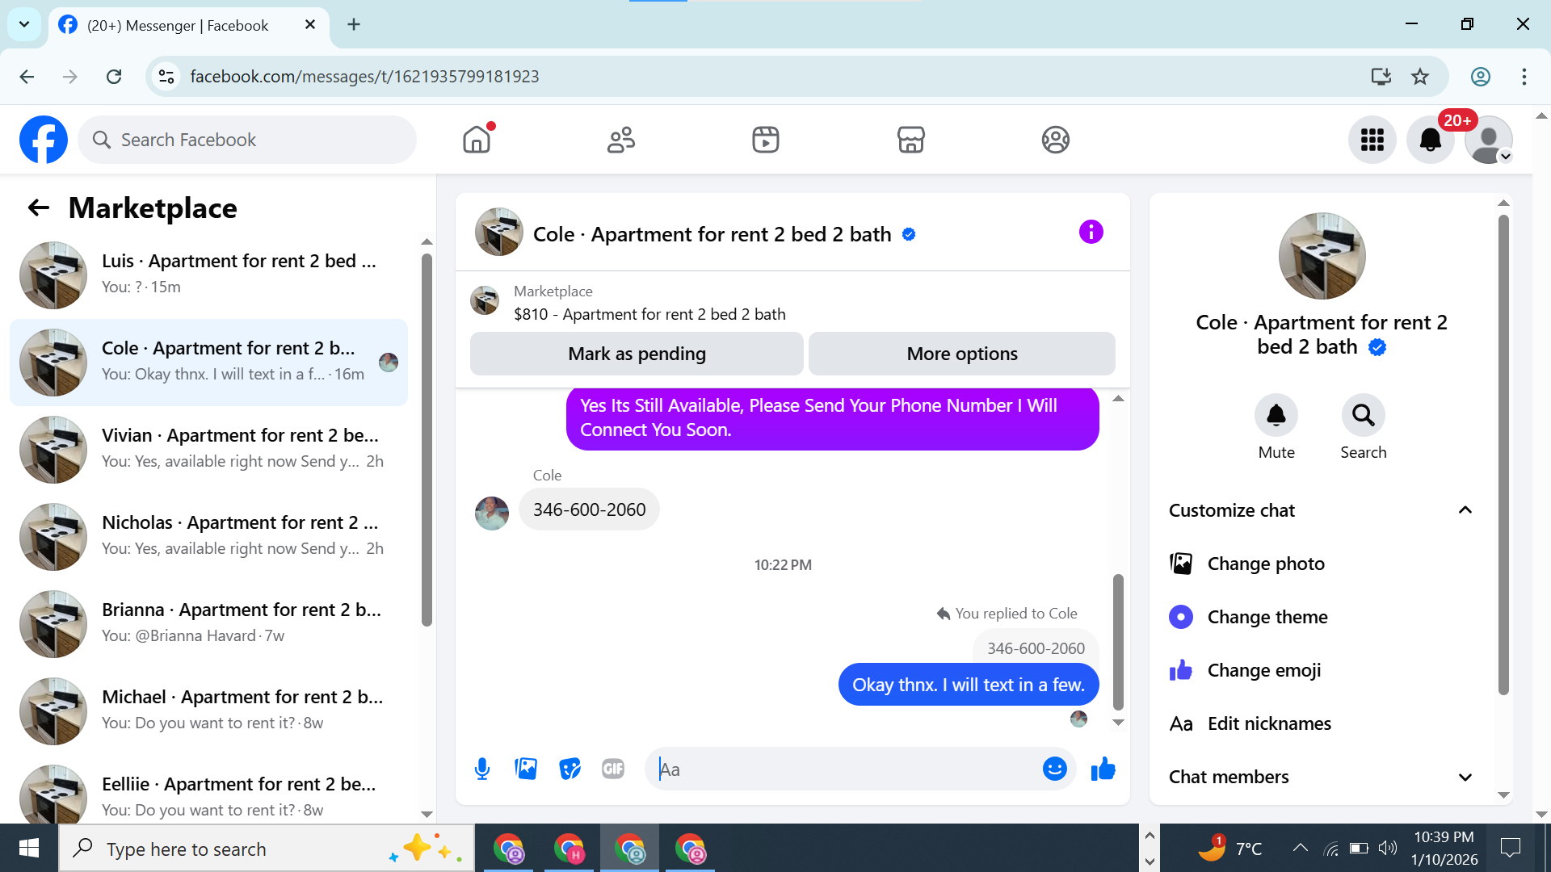The image size is (1551, 872).
Task: Open the GIF picker
Action: [x=613, y=769]
